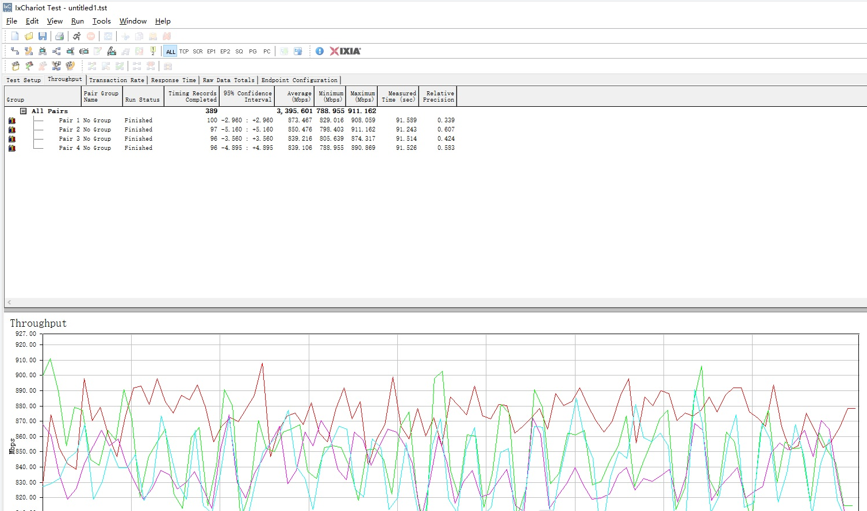
Task: Click the Relative Precision column header
Action: coord(438,96)
